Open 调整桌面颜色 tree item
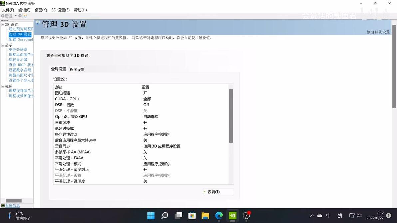This screenshot has width=397, height=223. (21, 55)
